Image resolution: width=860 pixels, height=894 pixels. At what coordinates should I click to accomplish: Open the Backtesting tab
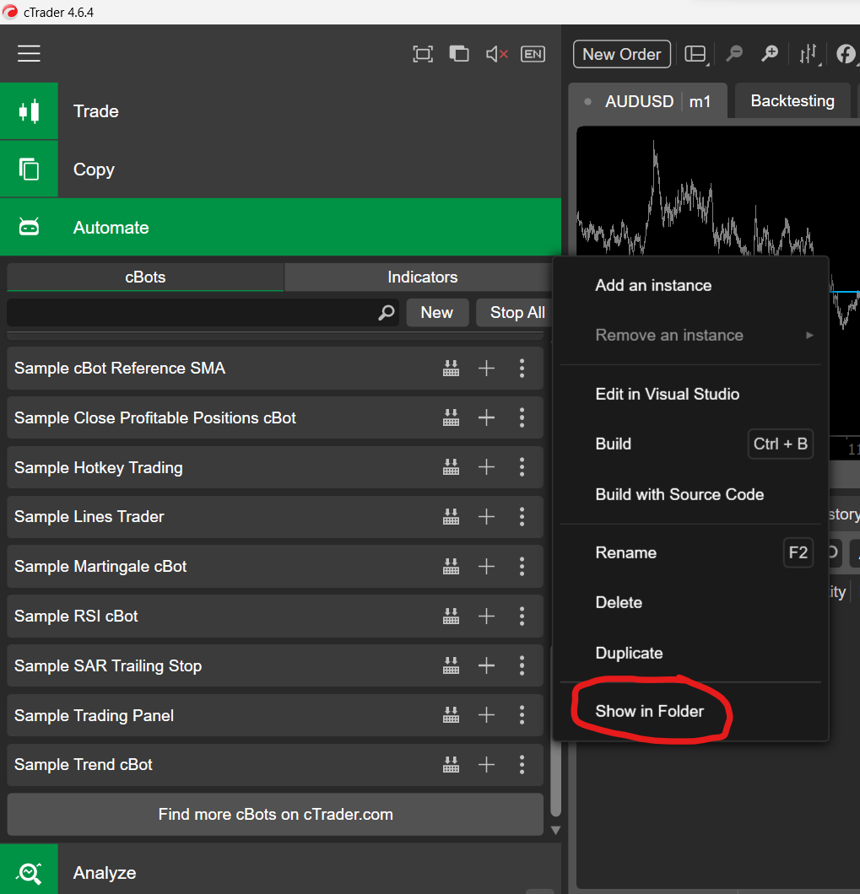pos(792,101)
